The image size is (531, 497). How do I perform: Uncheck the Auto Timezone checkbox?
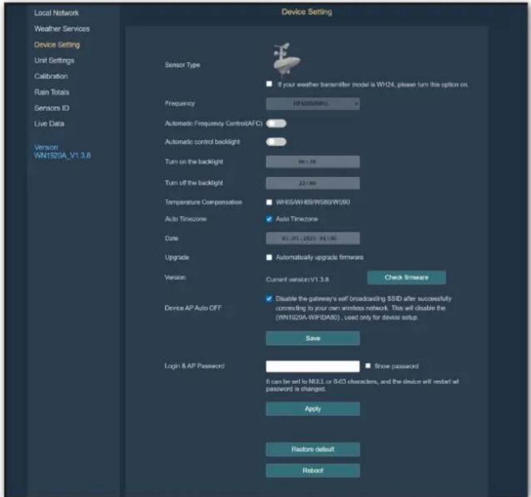269,219
